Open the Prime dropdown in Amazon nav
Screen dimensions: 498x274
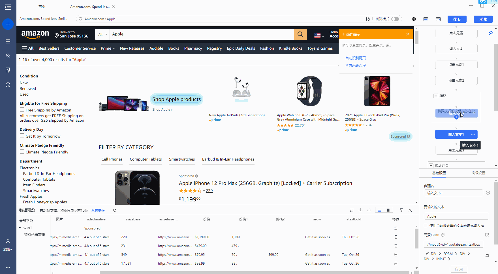(x=108, y=48)
